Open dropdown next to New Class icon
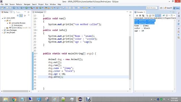Image resolution: width=181 pixels, height=102 pixels. [x=43, y=8]
